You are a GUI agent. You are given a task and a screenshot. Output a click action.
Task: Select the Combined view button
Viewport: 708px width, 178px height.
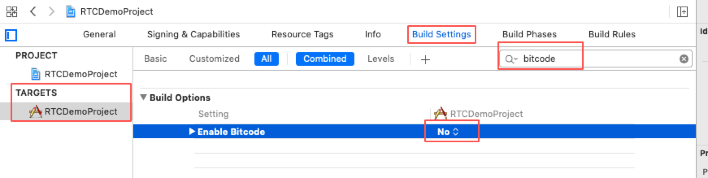[x=325, y=59]
